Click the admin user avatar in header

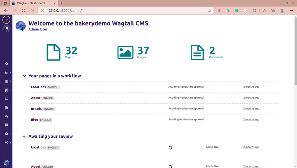pyautogui.click(x=20, y=26)
